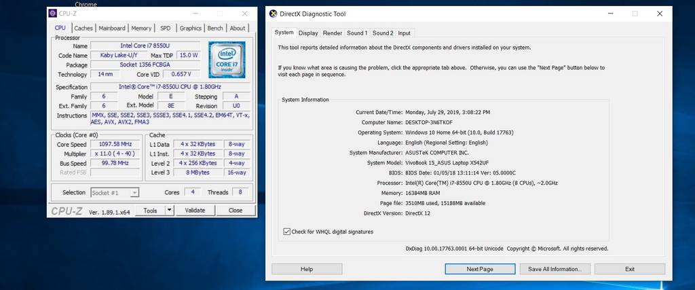This screenshot has height=290, width=695.
Task: Click Save All Information button
Action: coord(555,269)
